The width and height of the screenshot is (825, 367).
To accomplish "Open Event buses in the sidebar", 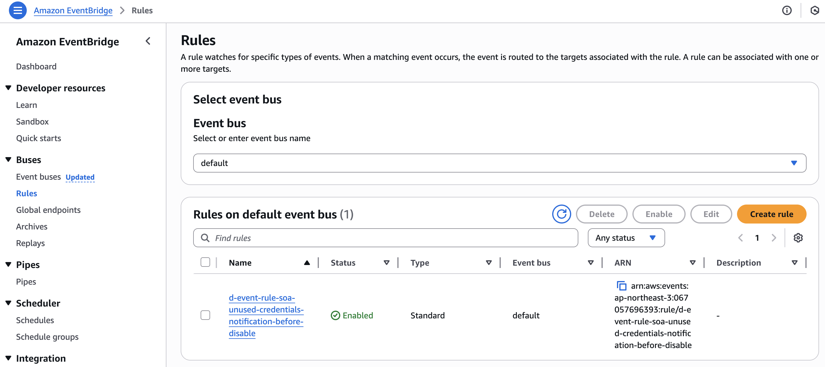I will (x=38, y=177).
